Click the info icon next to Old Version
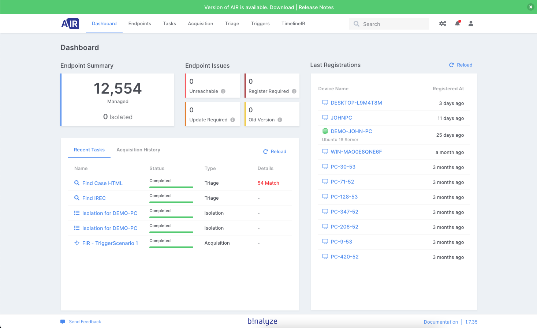 [280, 120]
